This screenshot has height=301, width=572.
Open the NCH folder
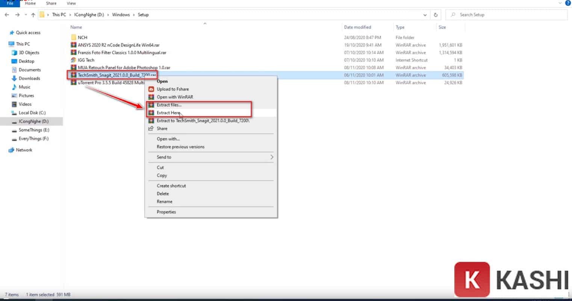tap(82, 38)
